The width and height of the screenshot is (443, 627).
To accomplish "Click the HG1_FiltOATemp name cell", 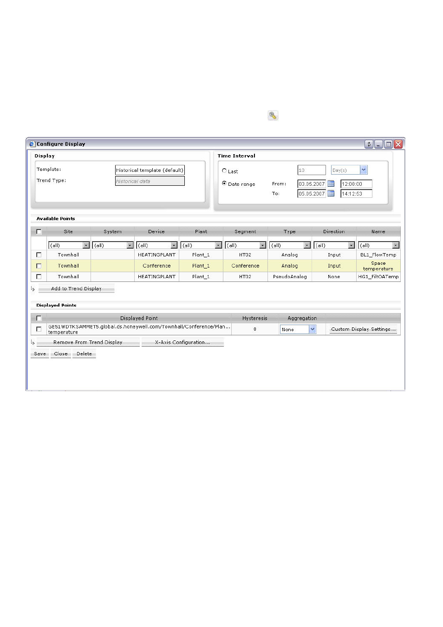I will pos(378,276).
